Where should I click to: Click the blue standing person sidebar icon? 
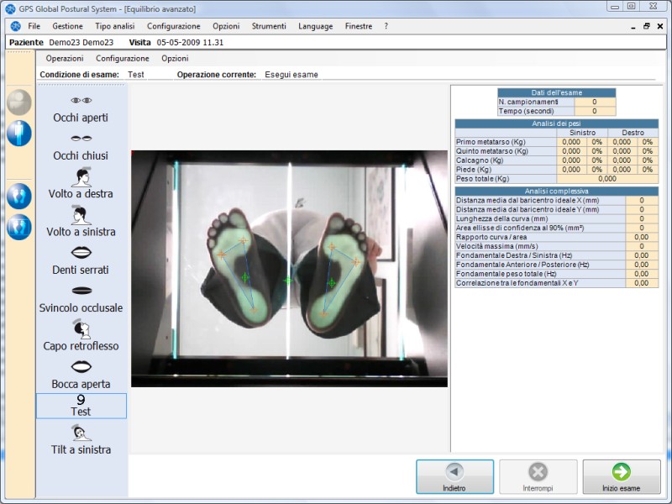(x=18, y=133)
